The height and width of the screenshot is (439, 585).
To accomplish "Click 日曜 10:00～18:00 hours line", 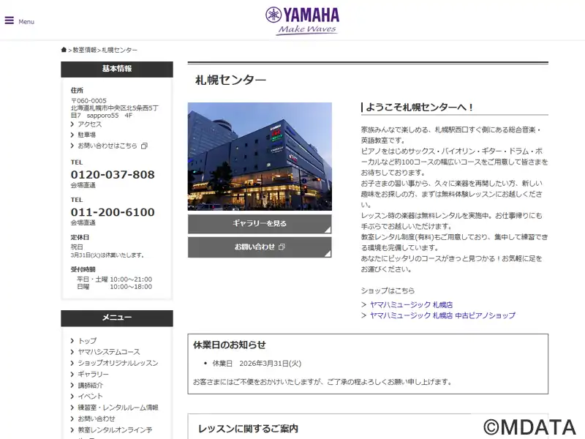I will click(x=115, y=287).
